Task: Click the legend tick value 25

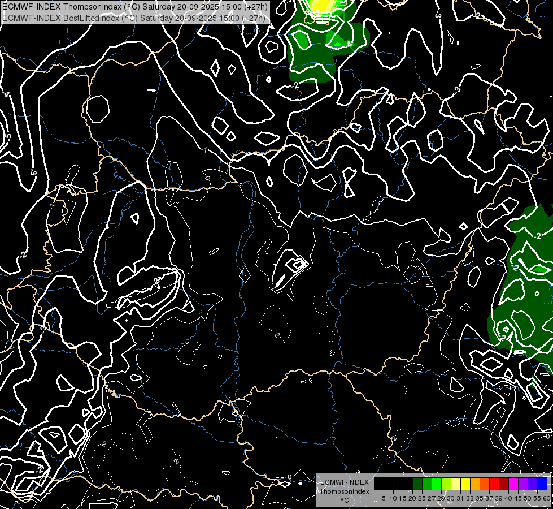Action: coord(422,498)
